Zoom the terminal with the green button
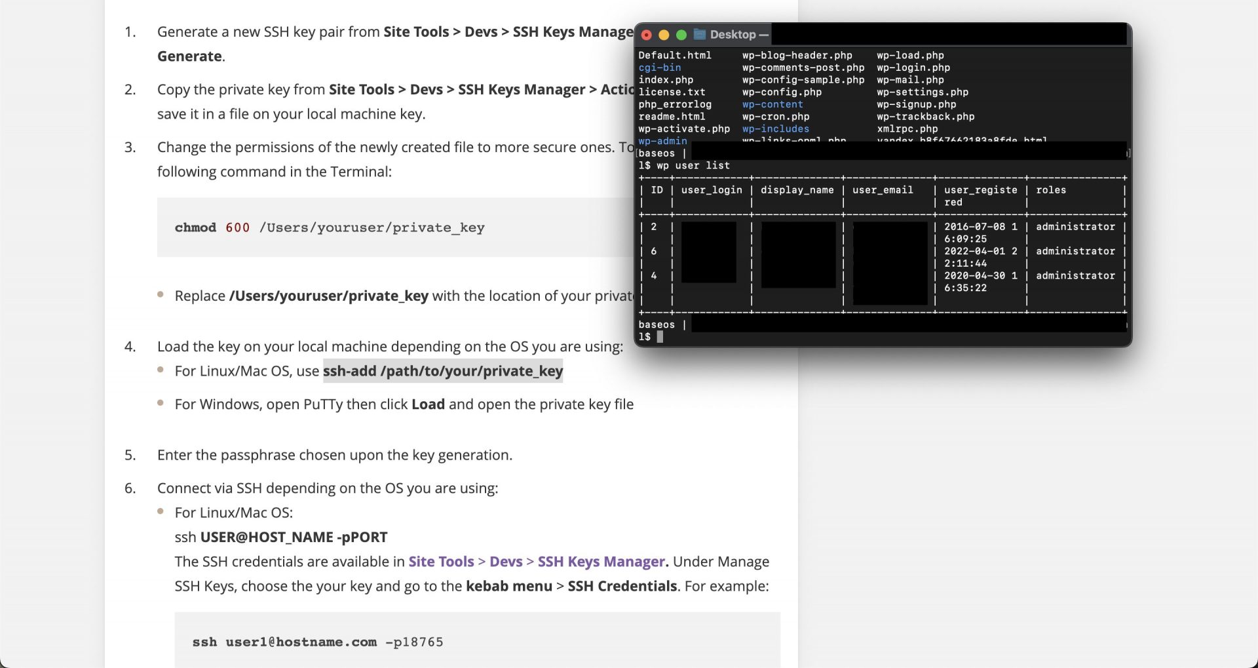The width and height of the screenshot is (1258, 668). (x=681, y=35)
